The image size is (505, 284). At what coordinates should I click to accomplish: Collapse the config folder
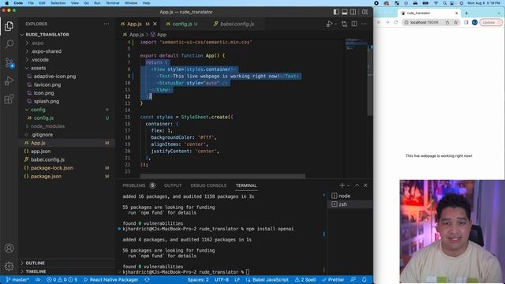38,110
